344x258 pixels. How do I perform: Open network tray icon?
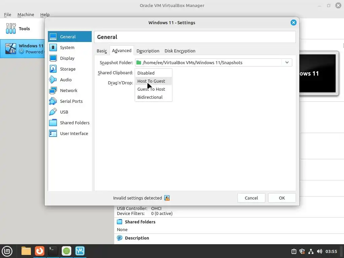[x=311, y=251]
